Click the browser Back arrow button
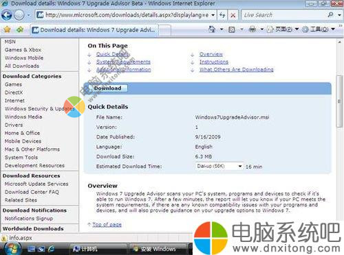Viewport: 344px width, 255px height. (x=7, y=15)
